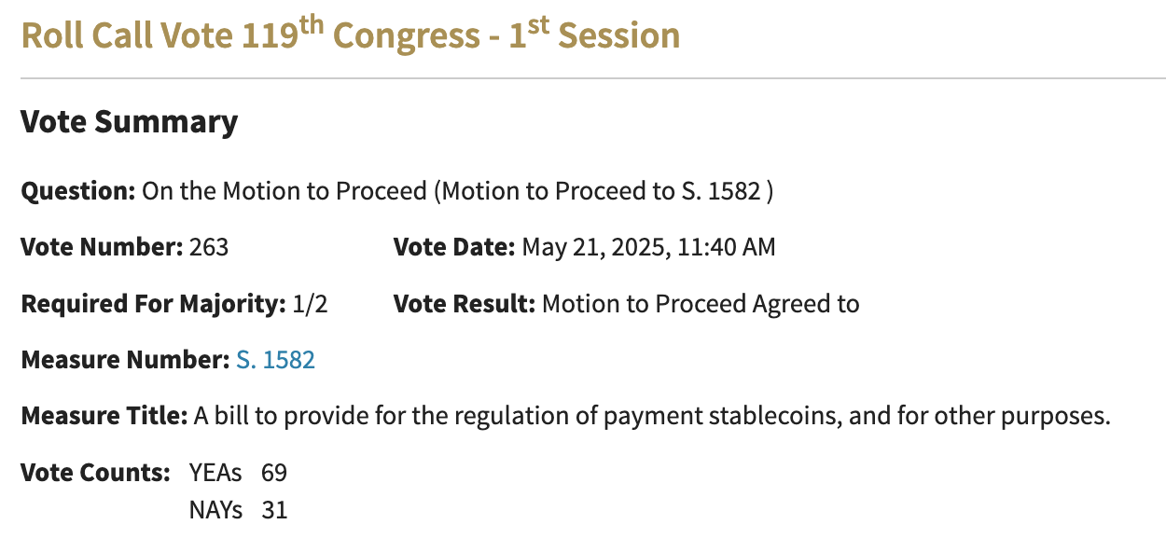Click the Vote Counts label

[x=95, y=472]
